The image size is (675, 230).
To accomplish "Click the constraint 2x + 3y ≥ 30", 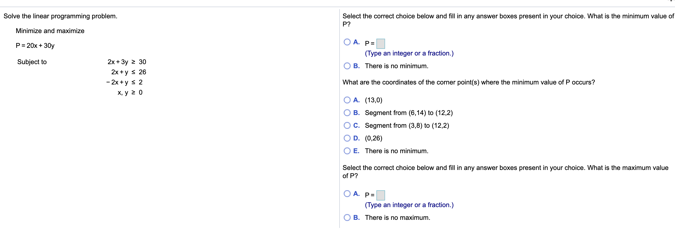I will (x=127, y=62).
